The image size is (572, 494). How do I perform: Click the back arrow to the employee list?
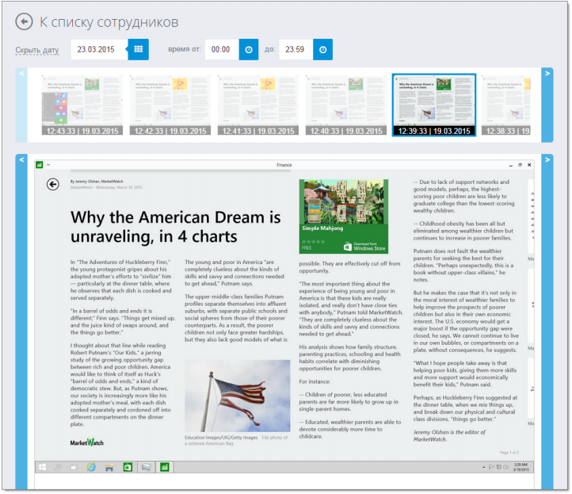click(x=24, y=21)
